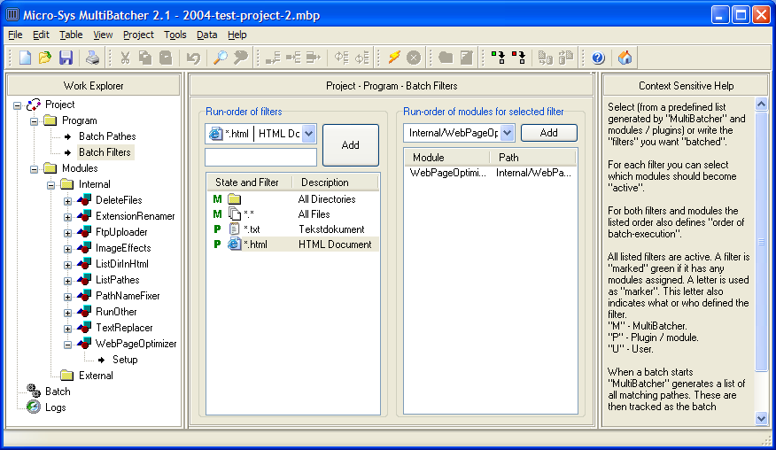Screen dimensions: 776x450
Task: Collapse the Modules folder node
Action: [x=35, y=169]
